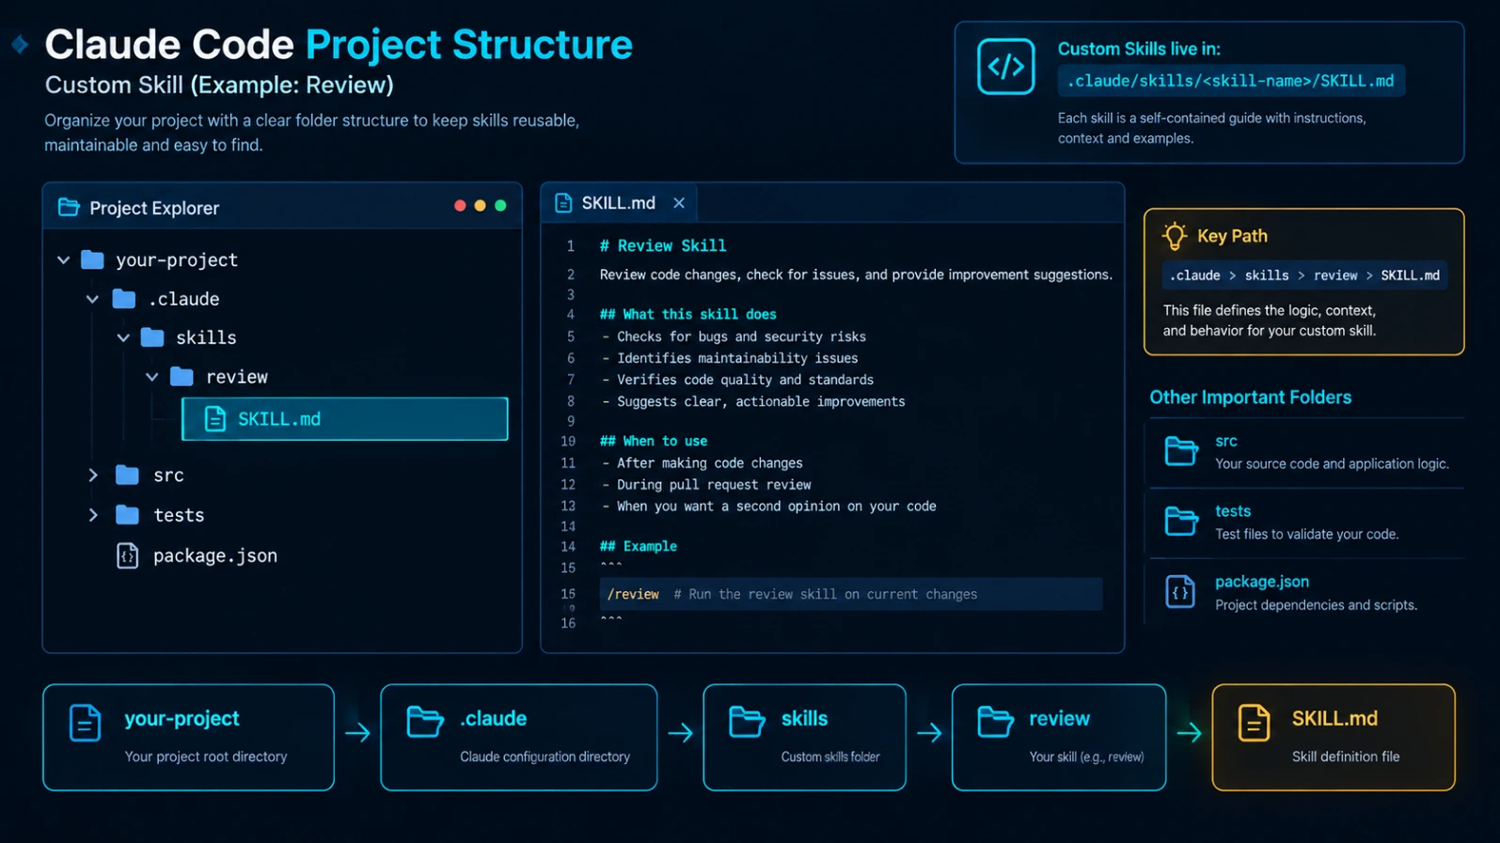Screen dimensions: 1500x843
Task: Click the folder icon in skills breadcrumb card
Action: click(748, 722)
